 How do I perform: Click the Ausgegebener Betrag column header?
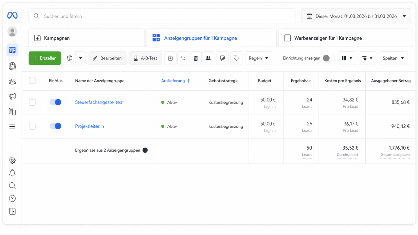pos(391,81)
